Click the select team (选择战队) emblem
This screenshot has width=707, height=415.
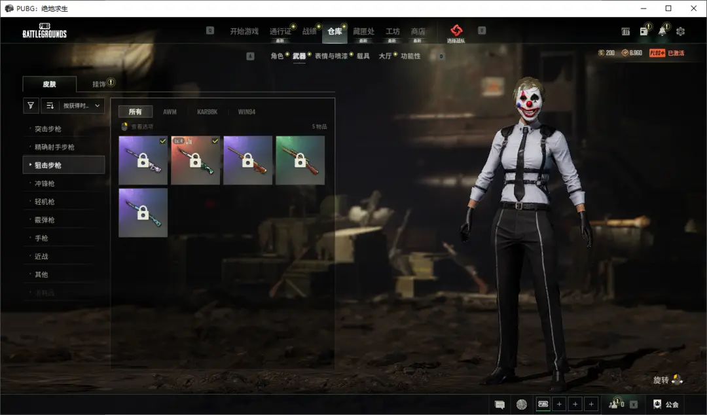[x=456, y=33]
